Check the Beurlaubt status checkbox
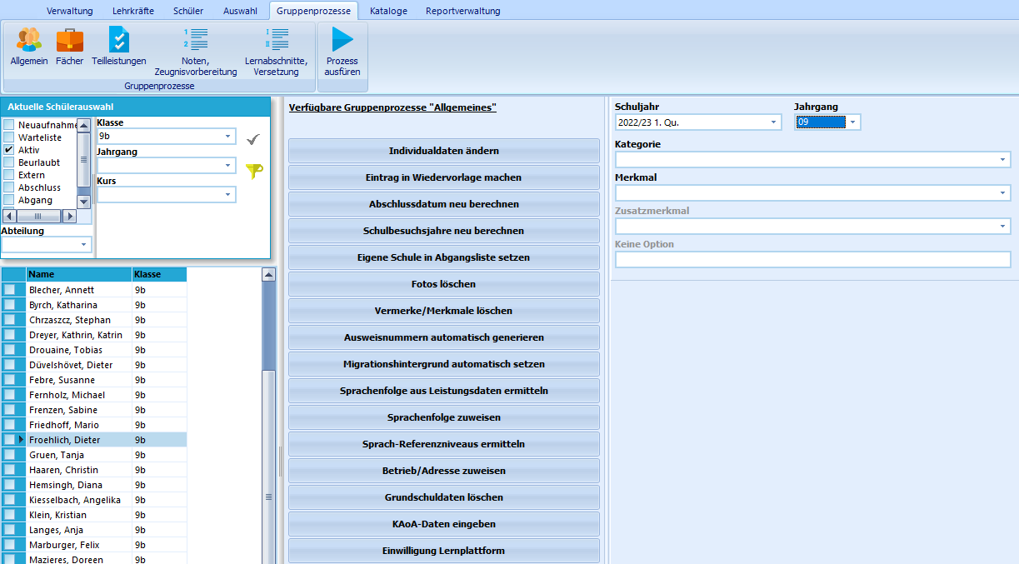The image size is (1019, 564). 9,162
